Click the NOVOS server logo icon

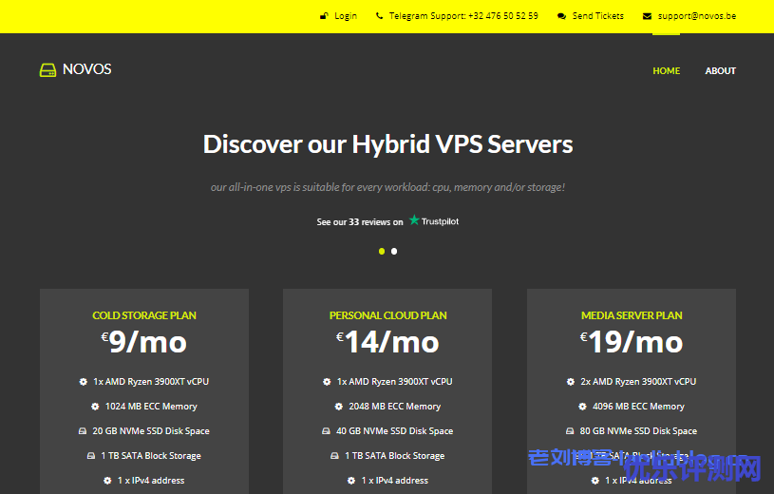click(x=47, y=70)
